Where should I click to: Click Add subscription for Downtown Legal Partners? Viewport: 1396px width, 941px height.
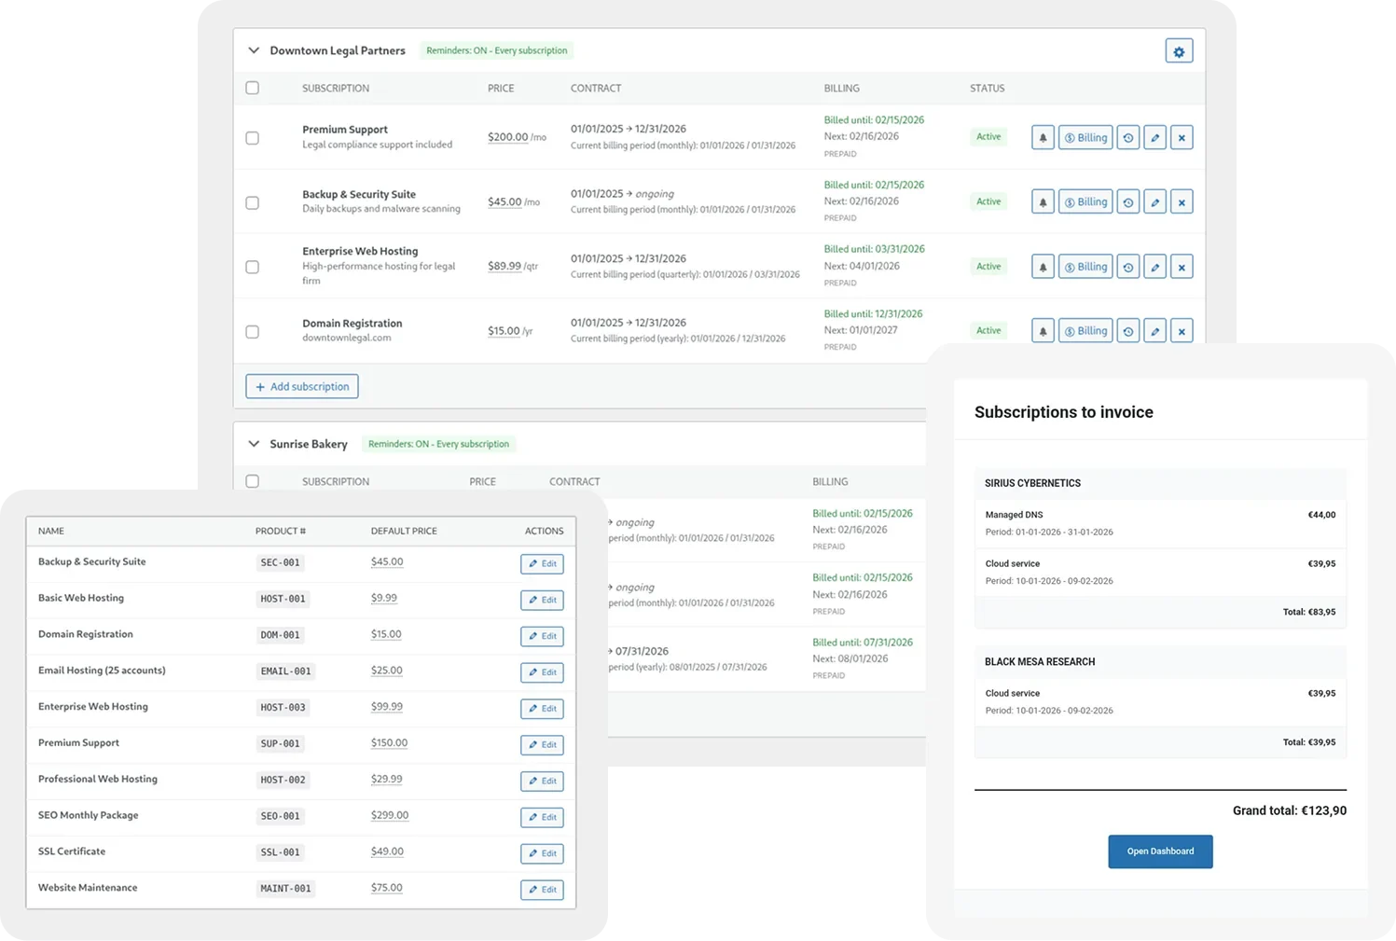tap(301, 385)
